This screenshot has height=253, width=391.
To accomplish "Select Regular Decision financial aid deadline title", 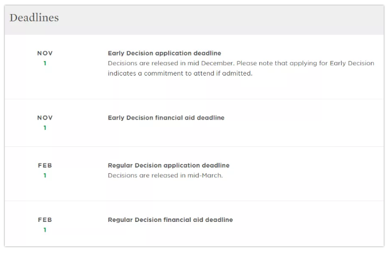I will point(171,219).
